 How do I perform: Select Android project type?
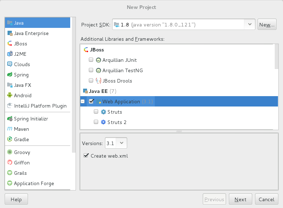[38, 95]
